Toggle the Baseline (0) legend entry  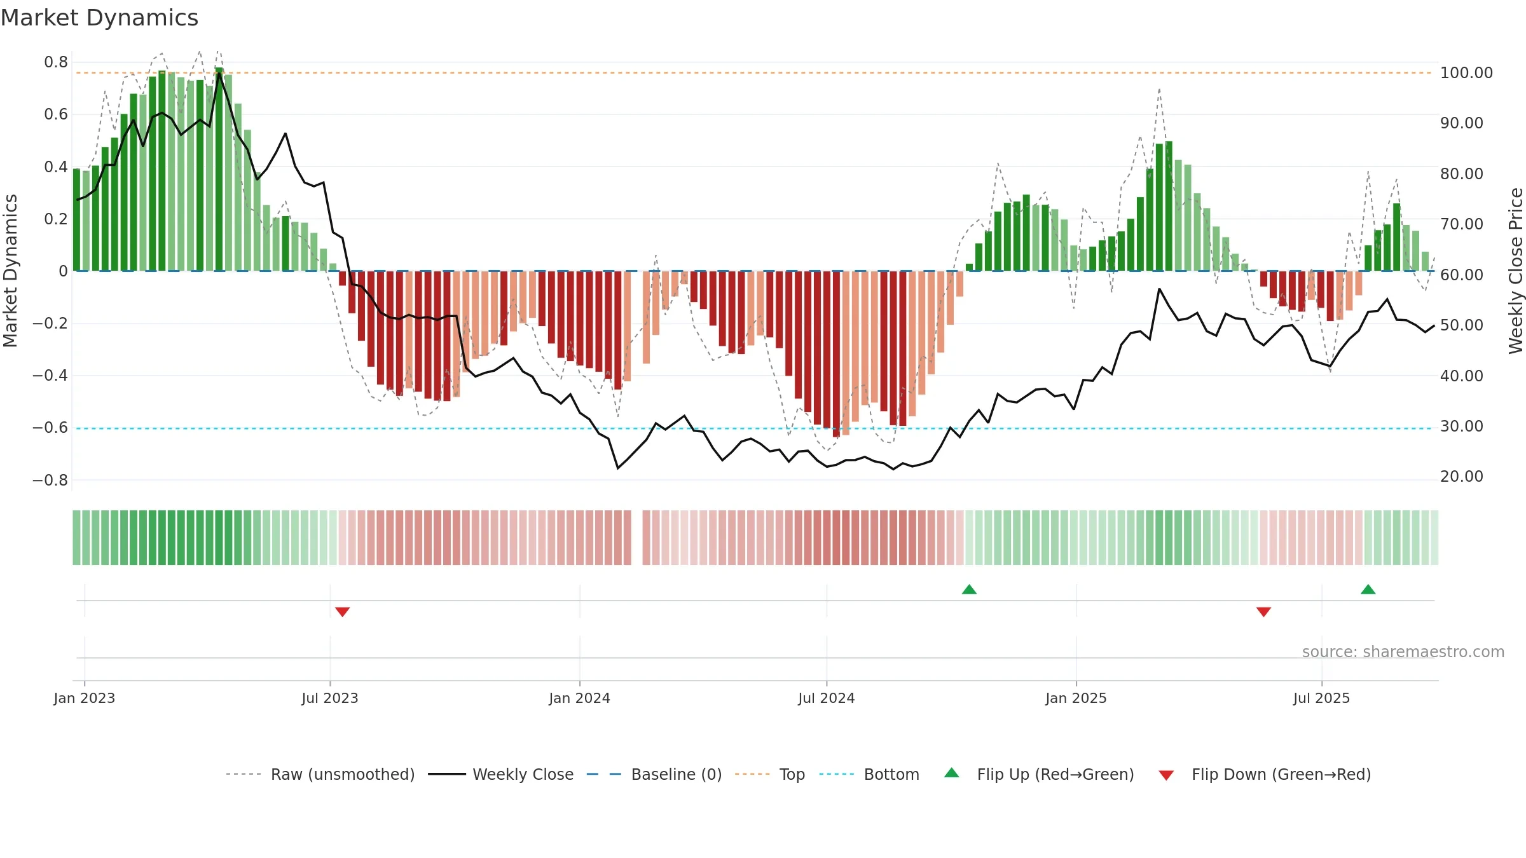654,774
